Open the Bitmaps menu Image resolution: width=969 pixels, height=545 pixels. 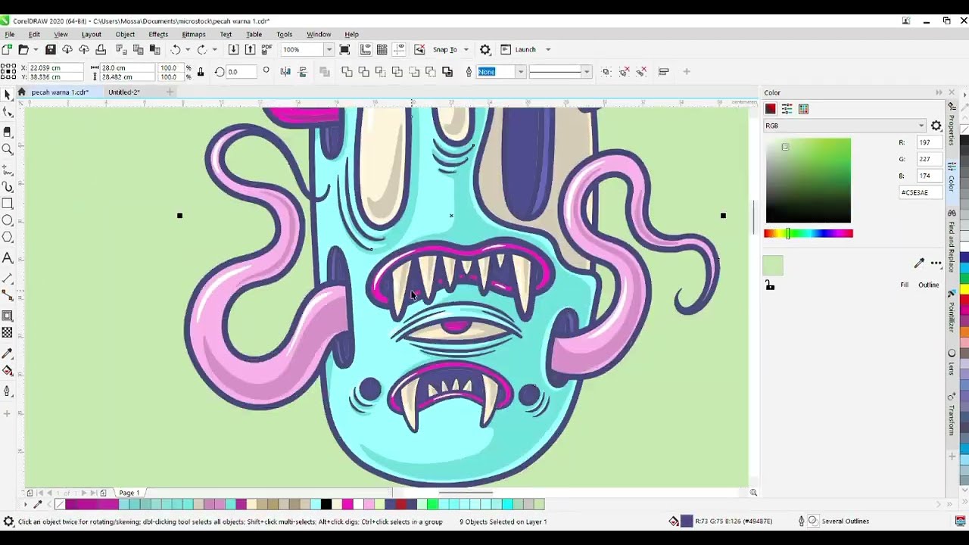[194, 34]
